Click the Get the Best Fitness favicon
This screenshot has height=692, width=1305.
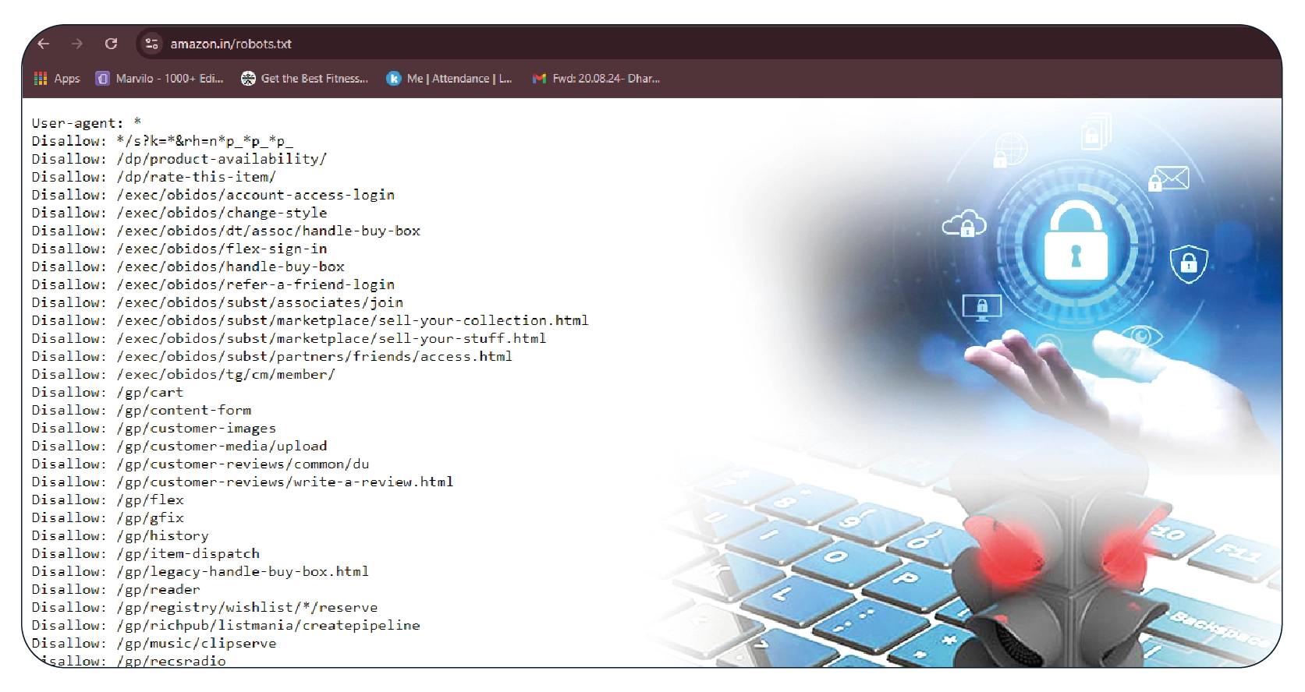pos(248,79)
